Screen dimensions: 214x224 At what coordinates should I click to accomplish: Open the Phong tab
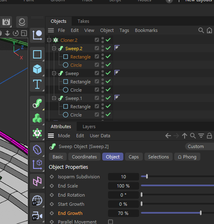(x=187, y=157)
